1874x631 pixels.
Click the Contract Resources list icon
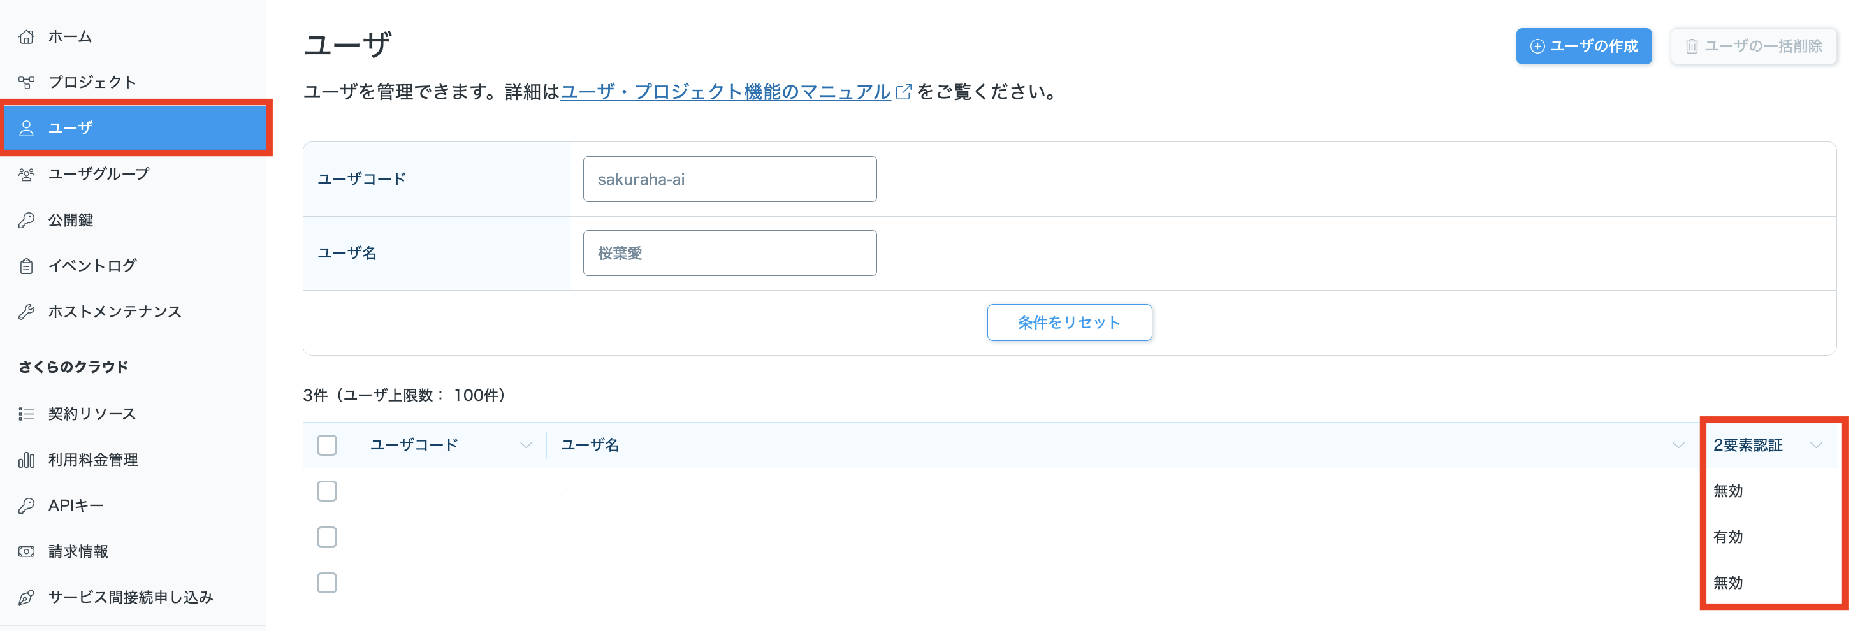point(27,414)
